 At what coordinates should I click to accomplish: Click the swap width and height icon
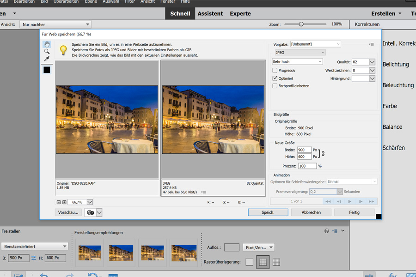pyautogui.click(x=33, y=259)
